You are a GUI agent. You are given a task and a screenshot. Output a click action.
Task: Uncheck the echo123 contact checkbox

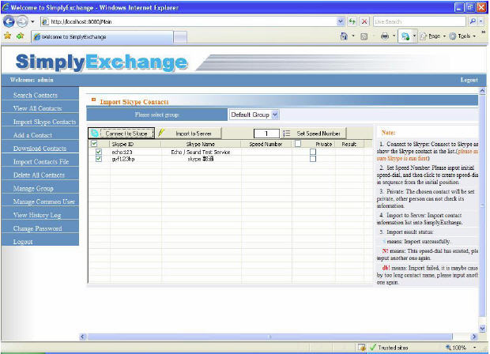coord(99,152)
